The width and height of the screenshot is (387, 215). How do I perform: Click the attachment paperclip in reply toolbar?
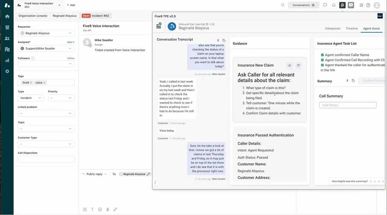[107, 209]
